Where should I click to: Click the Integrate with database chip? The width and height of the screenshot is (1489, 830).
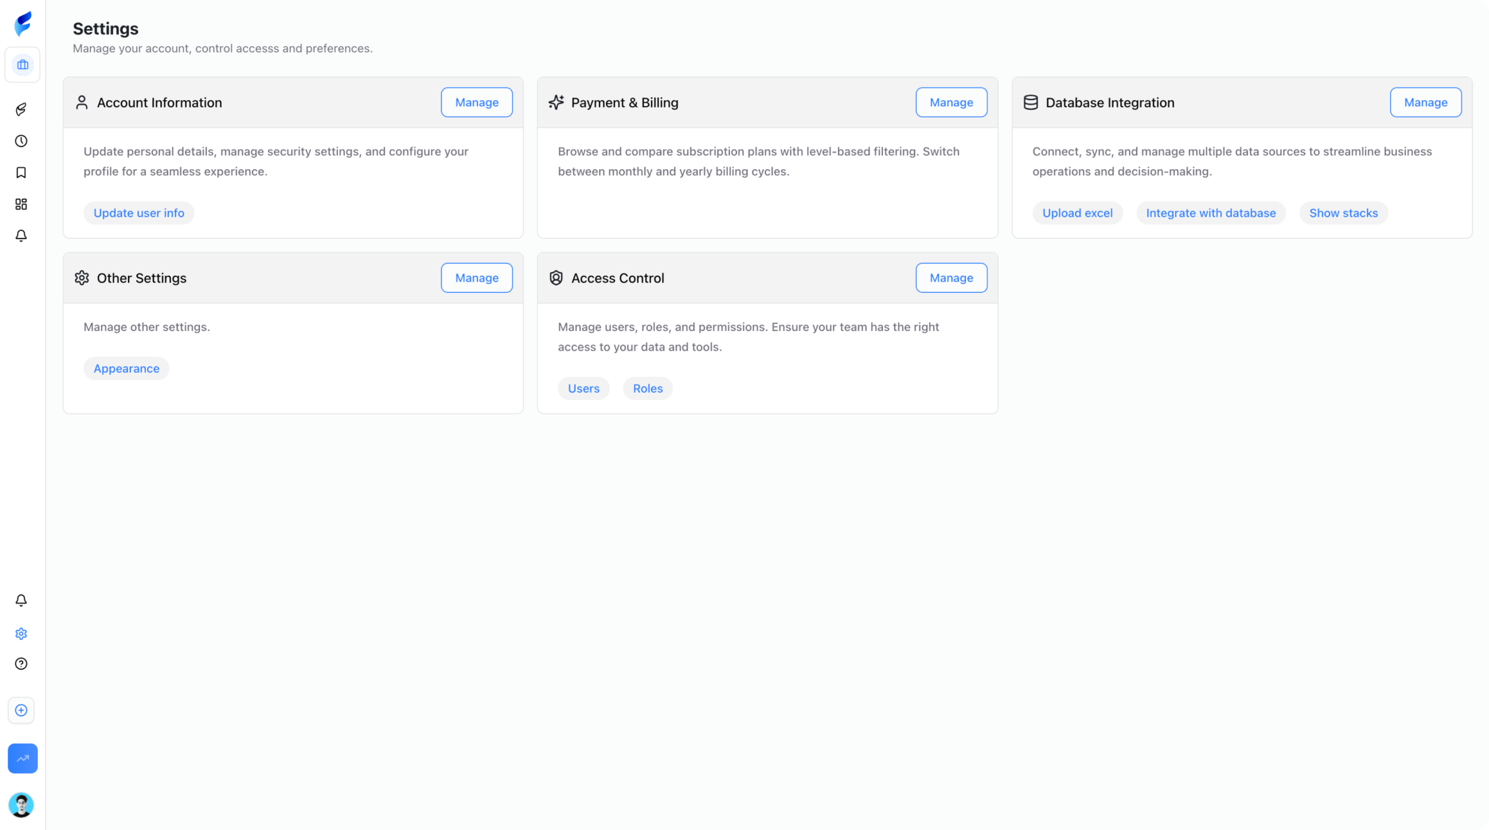[x=1210, y=213]
